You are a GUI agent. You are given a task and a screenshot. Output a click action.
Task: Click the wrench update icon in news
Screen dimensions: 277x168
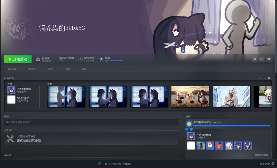[10, 139]
